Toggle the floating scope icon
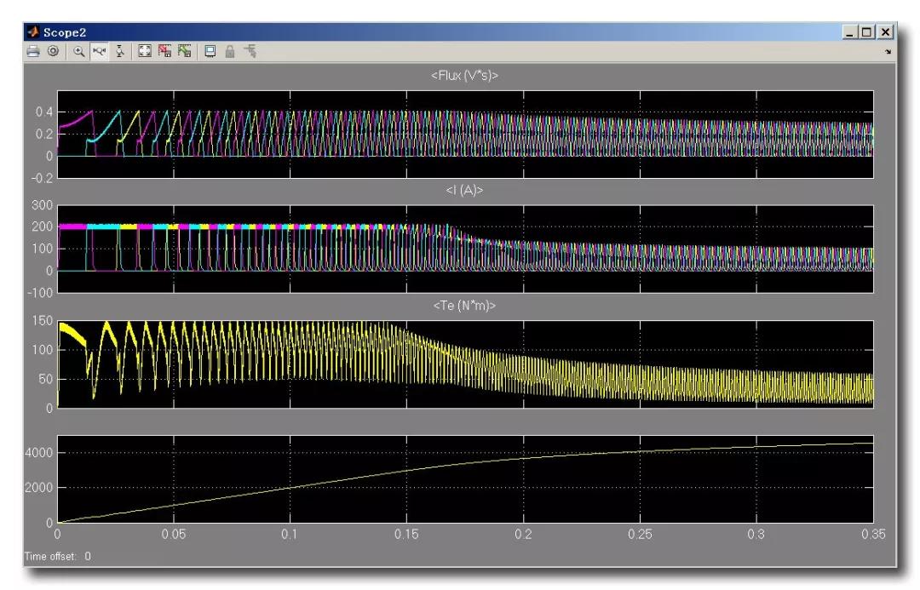Viewport: 920px width, 590px height. [x=210, y=51]
